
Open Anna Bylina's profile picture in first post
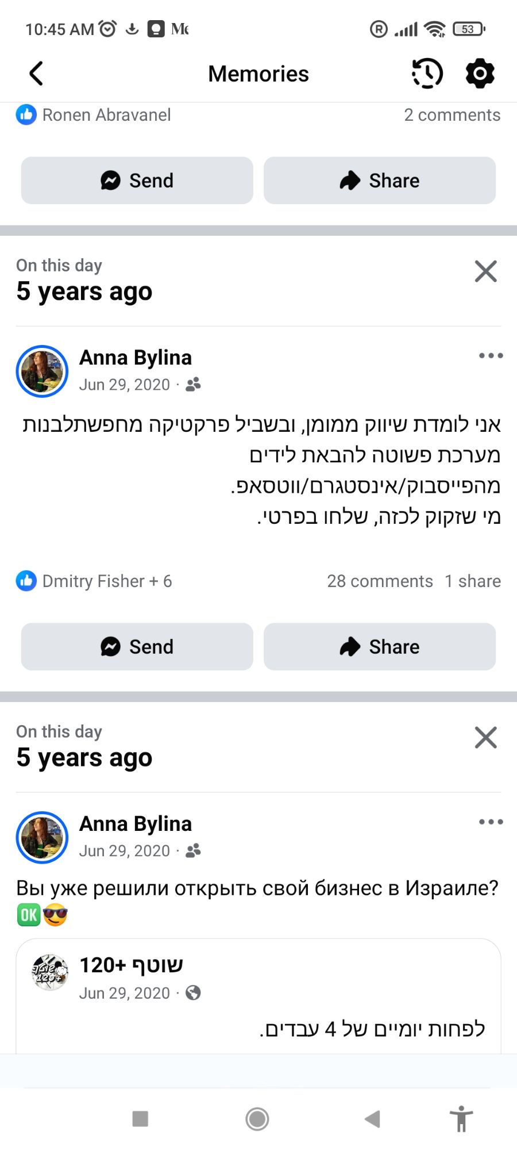(42, 371)
